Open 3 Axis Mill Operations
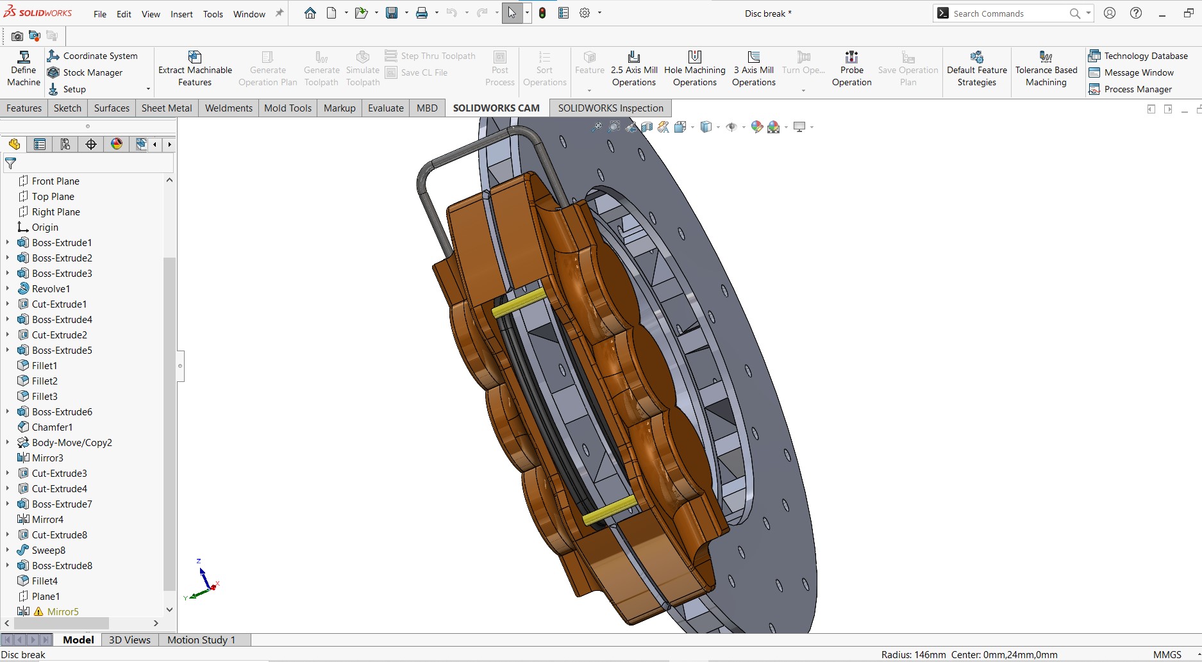Screen dimensions: 1202x662 point(754,69)
